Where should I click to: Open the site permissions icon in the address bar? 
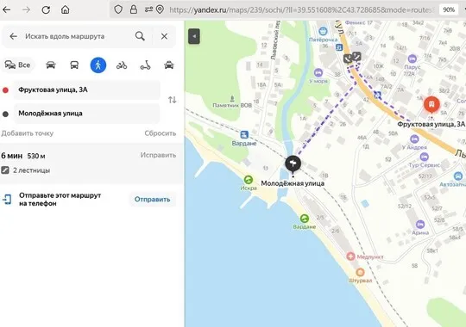pyautogui.click(x=148, y=9)
